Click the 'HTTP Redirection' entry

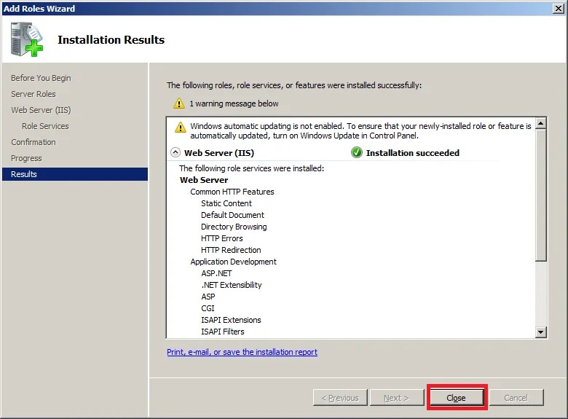tap(231, 250)
